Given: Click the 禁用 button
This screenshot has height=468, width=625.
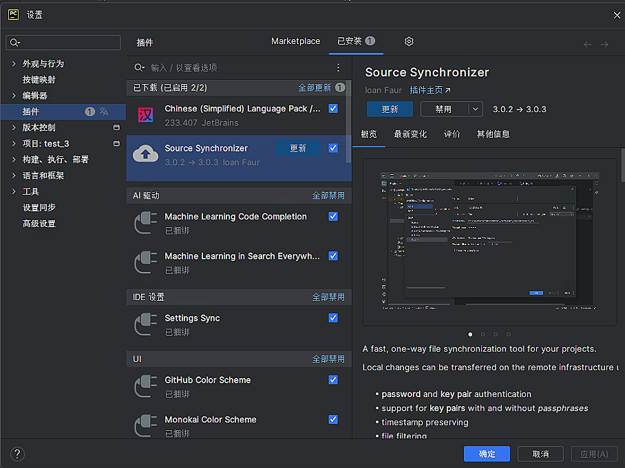Looking at the screenshot, I should coord(444,109).
